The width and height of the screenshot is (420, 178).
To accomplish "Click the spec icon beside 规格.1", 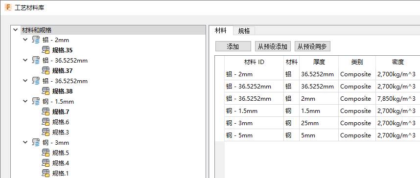I will (x=46, y=173).
